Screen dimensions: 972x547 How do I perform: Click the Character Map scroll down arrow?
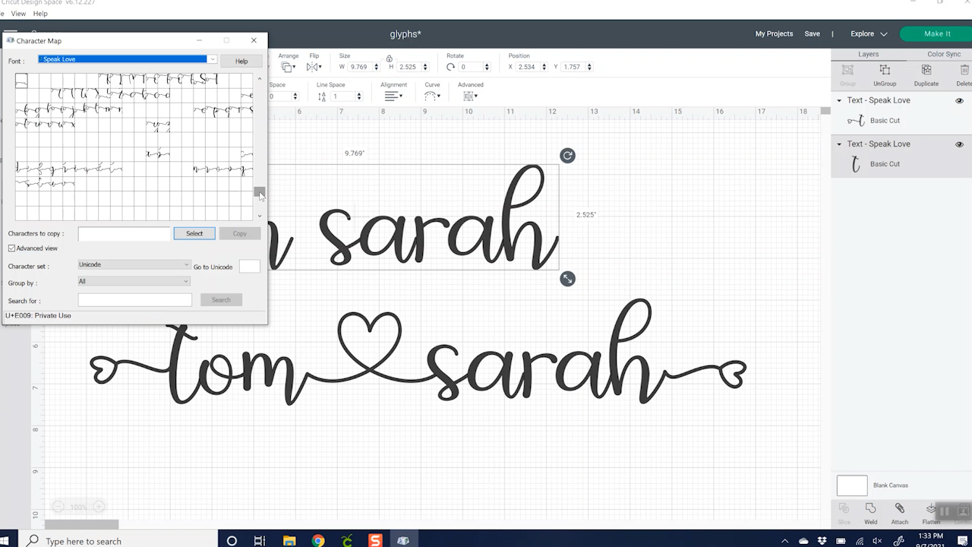[x=260, y=216]
